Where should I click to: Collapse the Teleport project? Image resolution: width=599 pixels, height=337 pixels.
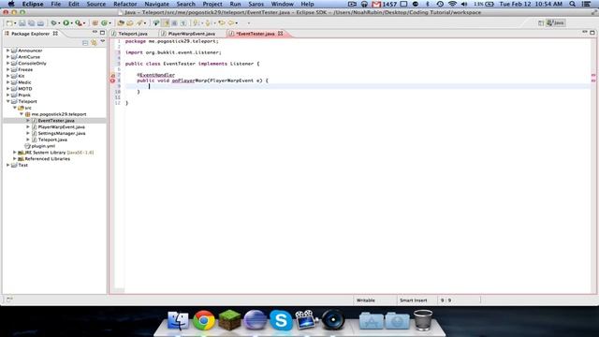pos(7,101)
